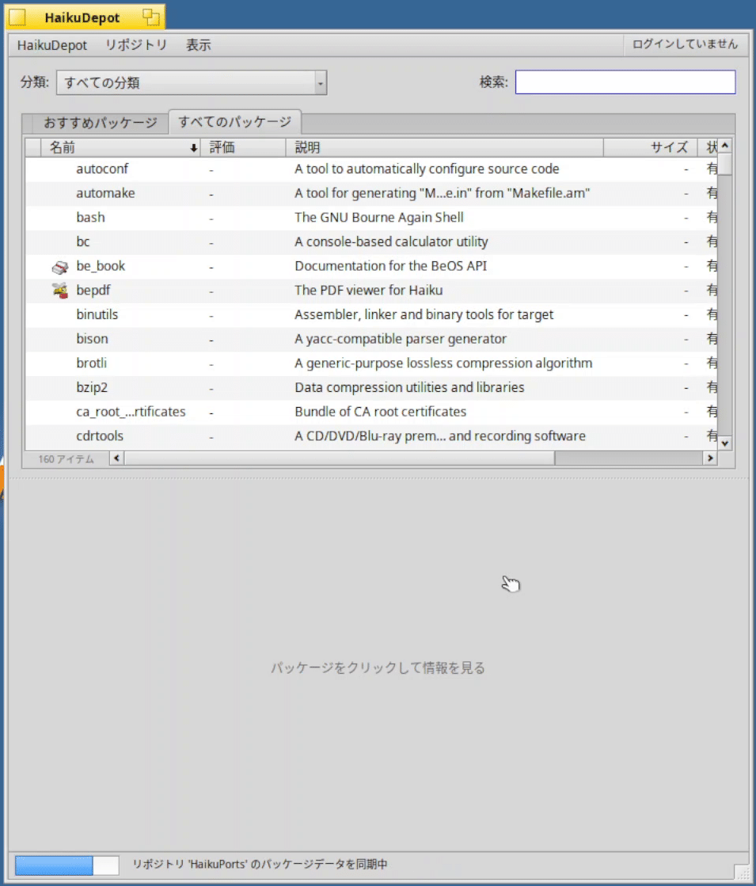This screenshot has width=756, height=886.
Task: Click the sync progress bar in status area
Action: point(66,865)
